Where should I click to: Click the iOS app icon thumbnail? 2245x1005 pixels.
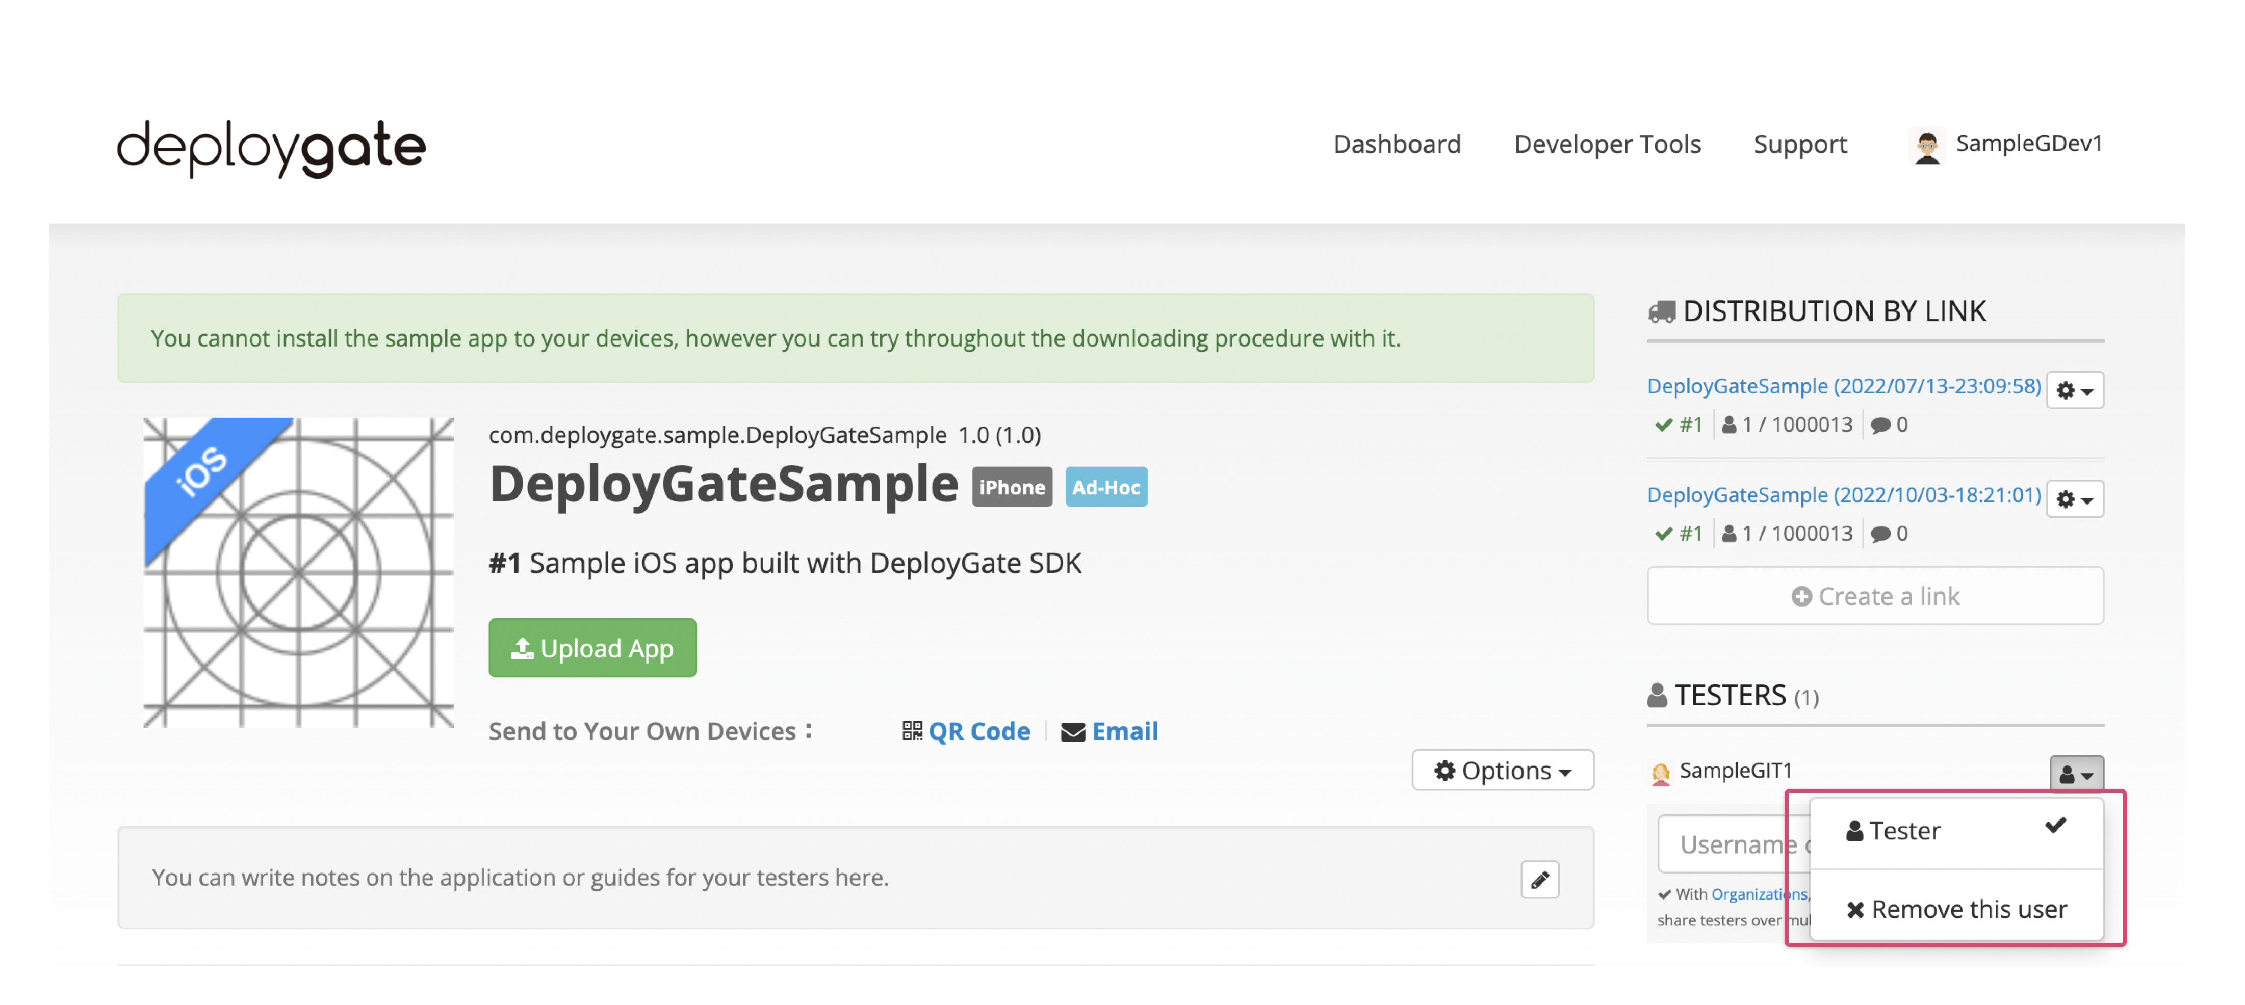[x=298, y=572]
